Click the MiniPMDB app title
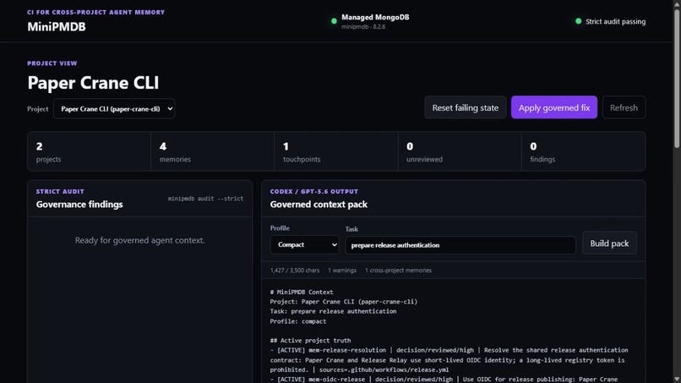 (57, 26)
